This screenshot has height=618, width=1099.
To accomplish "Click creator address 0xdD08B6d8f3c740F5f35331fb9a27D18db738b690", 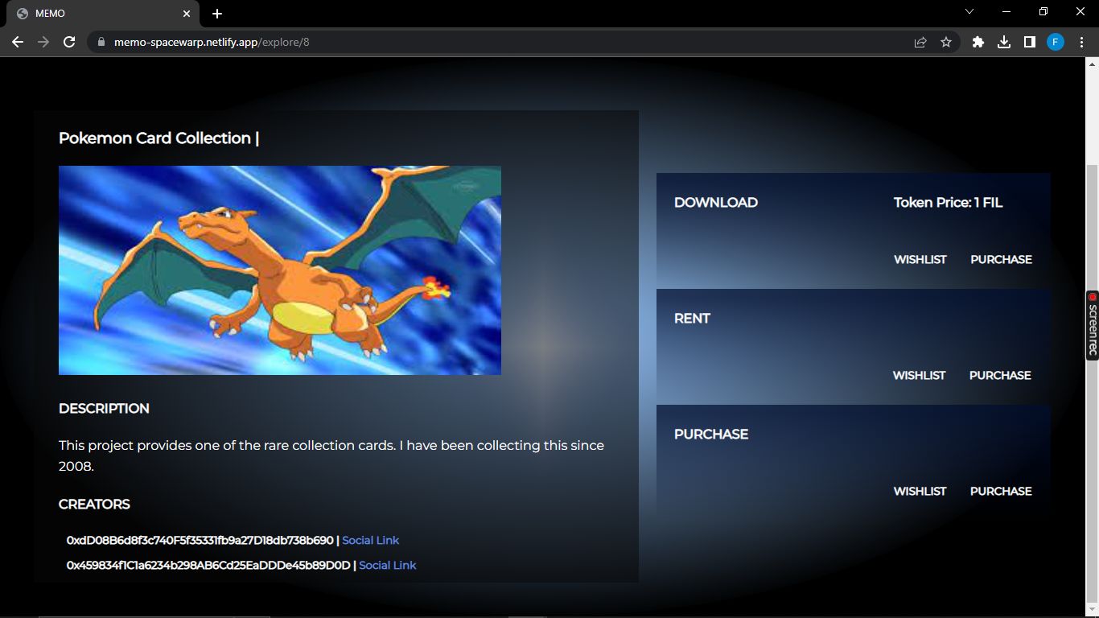I will (x=200, y=540).
